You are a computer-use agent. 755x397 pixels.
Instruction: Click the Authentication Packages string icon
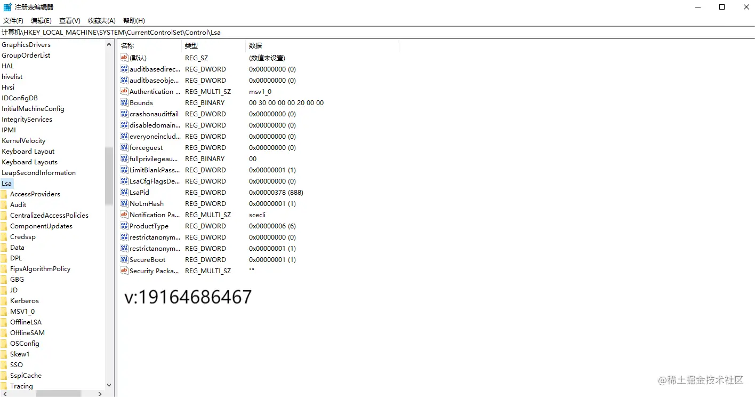[124, 92]
